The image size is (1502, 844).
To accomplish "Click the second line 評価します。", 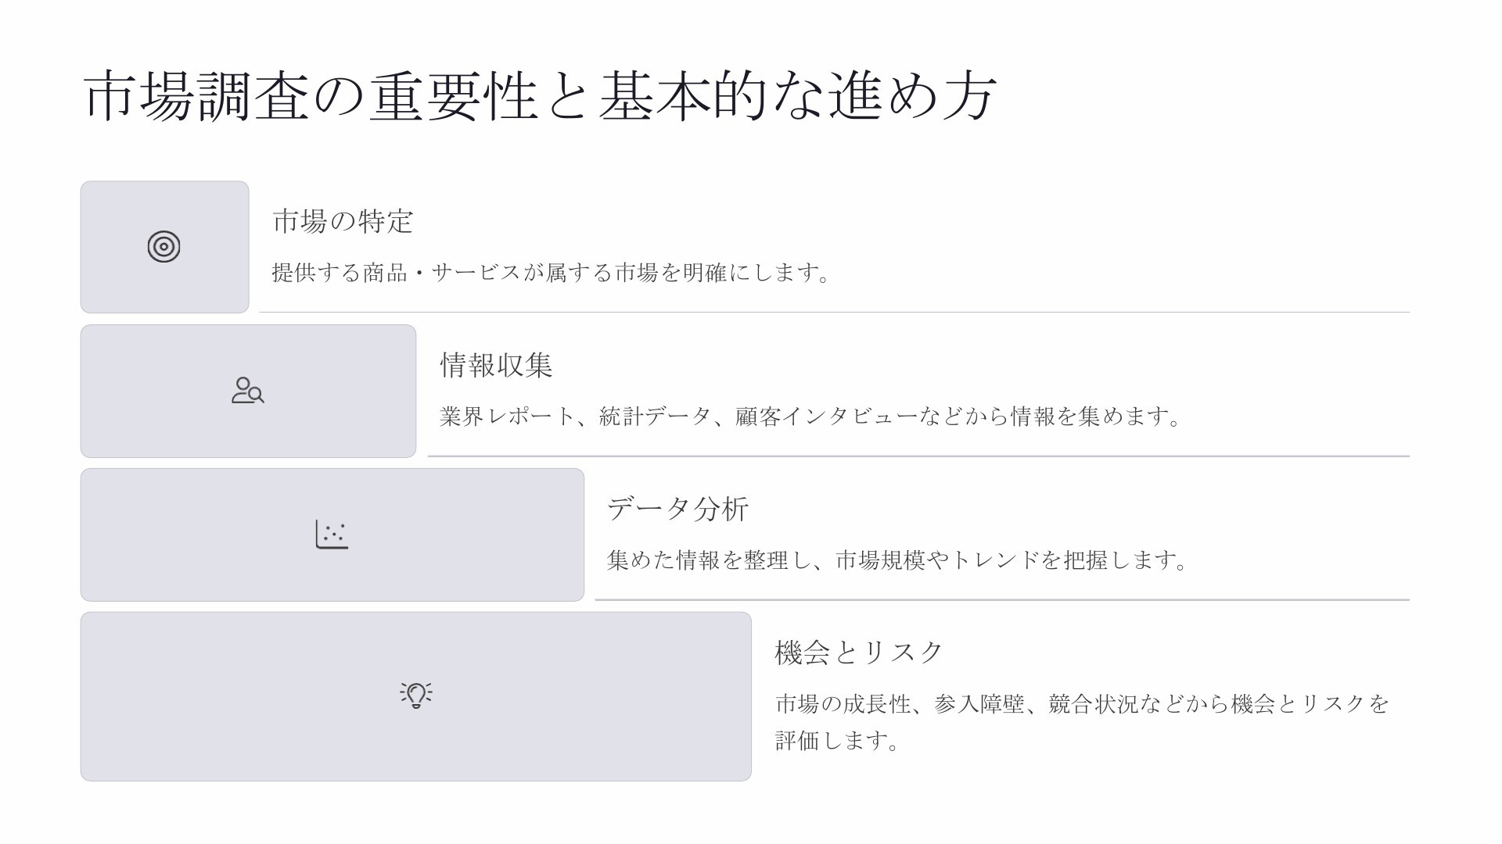I will [x=838, y=740].
